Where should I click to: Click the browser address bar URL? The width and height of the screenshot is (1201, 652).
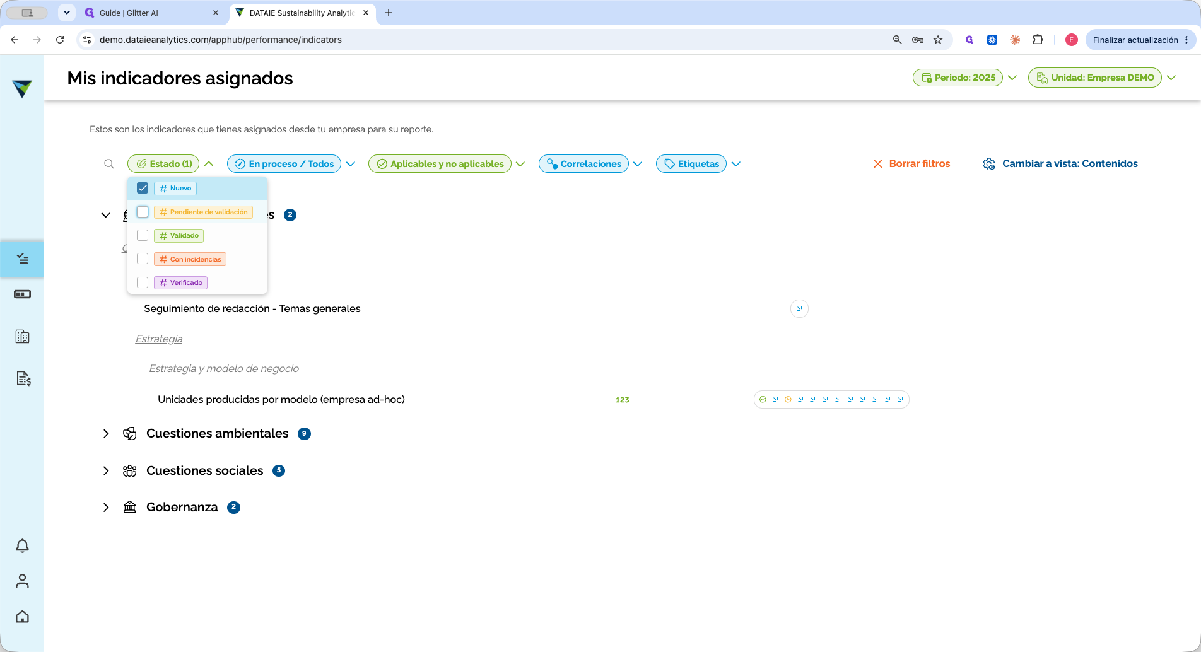pos(221,40)
